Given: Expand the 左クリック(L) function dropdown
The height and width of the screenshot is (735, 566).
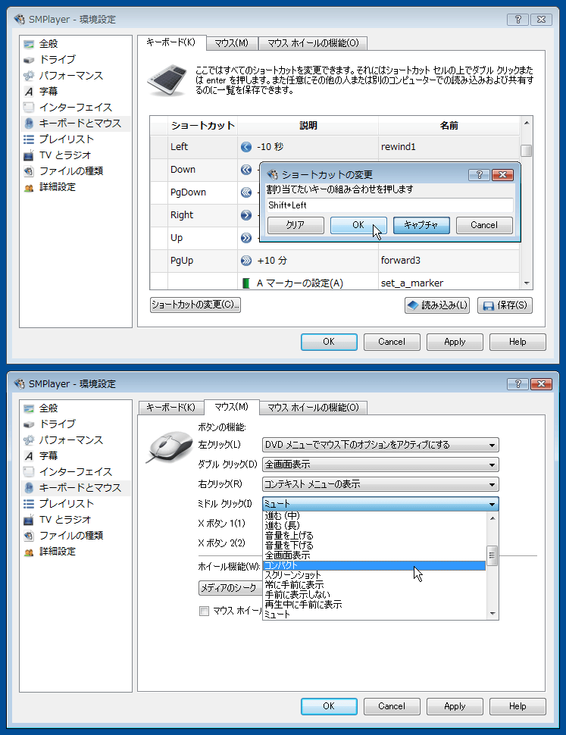Looking at the screenshot, I should tap(380, 445).
